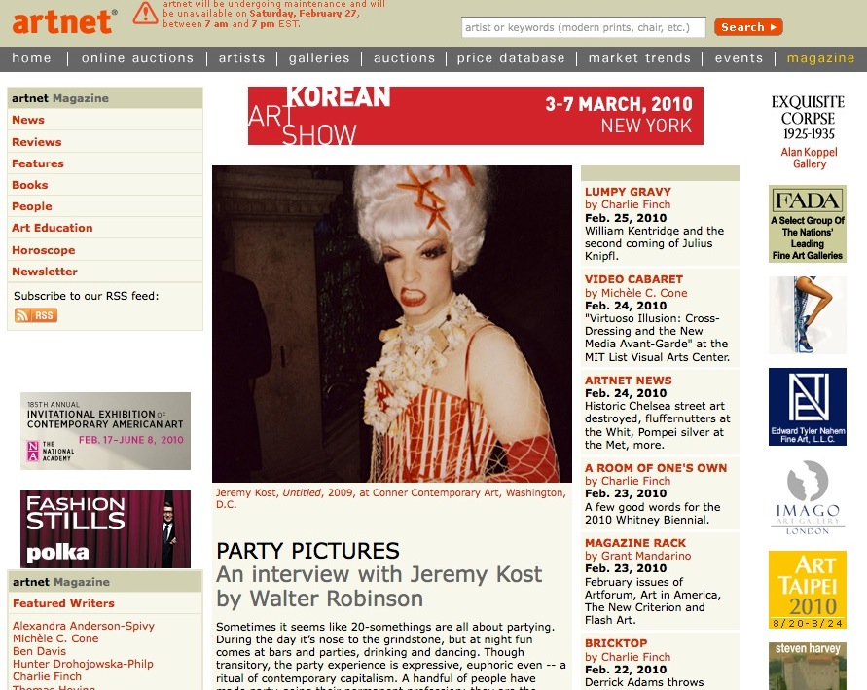Screen dimensions: 867x690
Task: Click the maintenance warning triangle icon
Action: click(145, 14)
